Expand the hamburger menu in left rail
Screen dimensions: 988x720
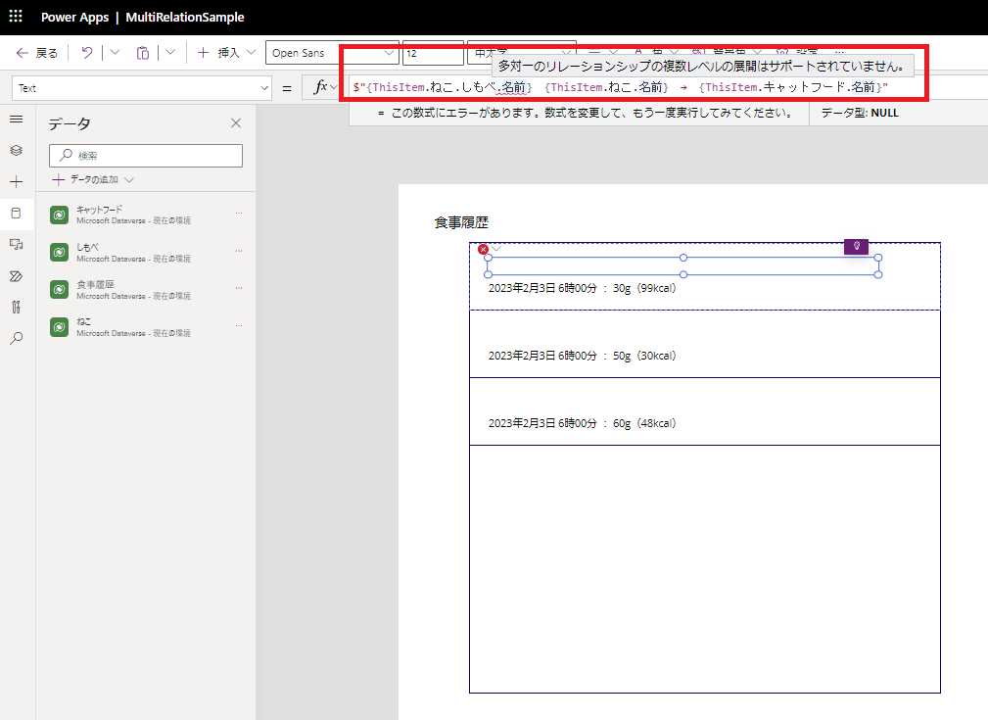(x=16, y=120)
